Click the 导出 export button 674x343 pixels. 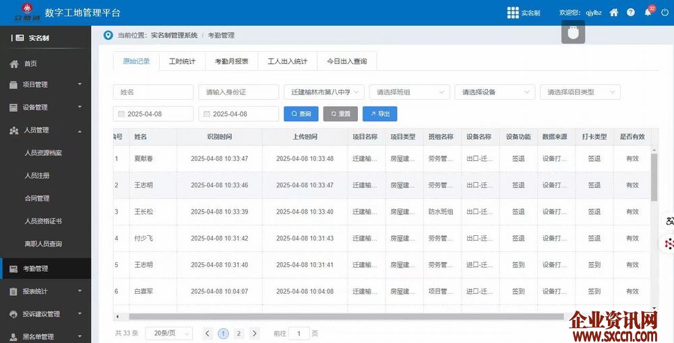[x=380, y=114]
